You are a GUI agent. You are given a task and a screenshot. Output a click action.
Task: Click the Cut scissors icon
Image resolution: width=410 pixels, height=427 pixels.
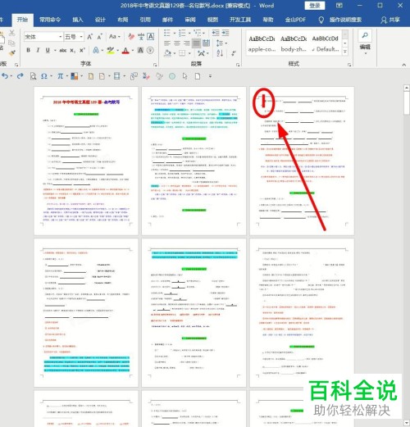(x=11, y=33)
